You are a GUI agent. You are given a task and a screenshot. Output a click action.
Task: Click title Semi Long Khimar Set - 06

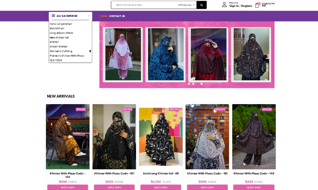161,173
